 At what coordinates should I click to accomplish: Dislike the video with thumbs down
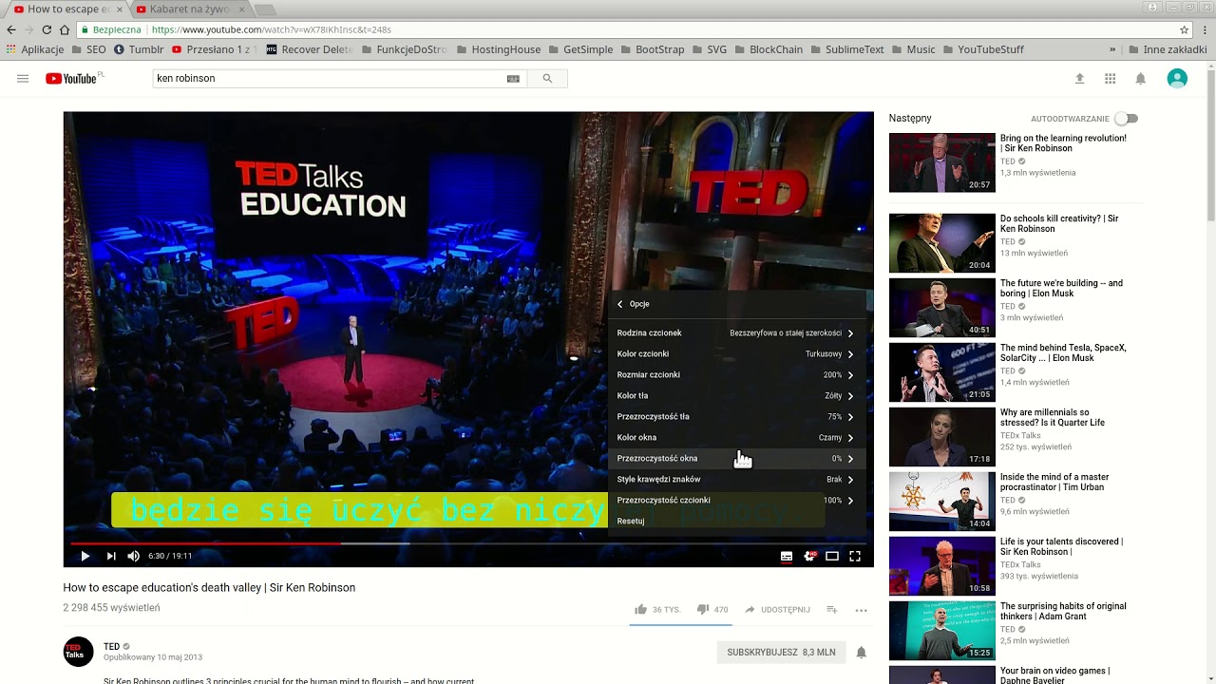pyautogui.click(x=712, y=610)
